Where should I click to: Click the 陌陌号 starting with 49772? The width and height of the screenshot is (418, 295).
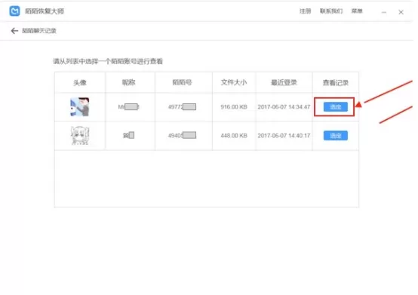pyautogui.click(x=182, y=107)
